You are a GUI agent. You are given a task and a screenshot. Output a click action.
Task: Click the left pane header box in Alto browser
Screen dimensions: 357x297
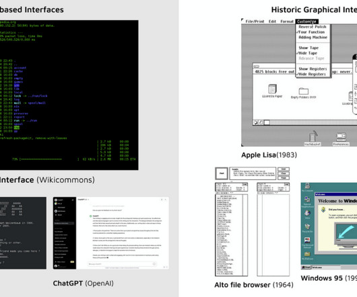coord(232,187)
